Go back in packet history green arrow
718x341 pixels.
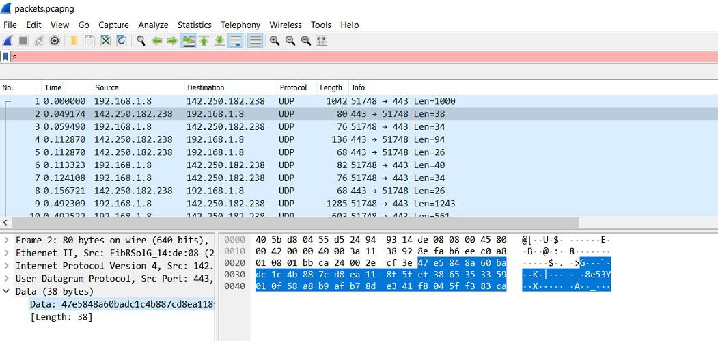point(157,41)
